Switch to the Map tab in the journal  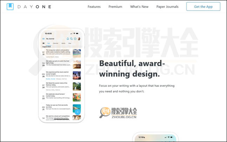point(70,43)
